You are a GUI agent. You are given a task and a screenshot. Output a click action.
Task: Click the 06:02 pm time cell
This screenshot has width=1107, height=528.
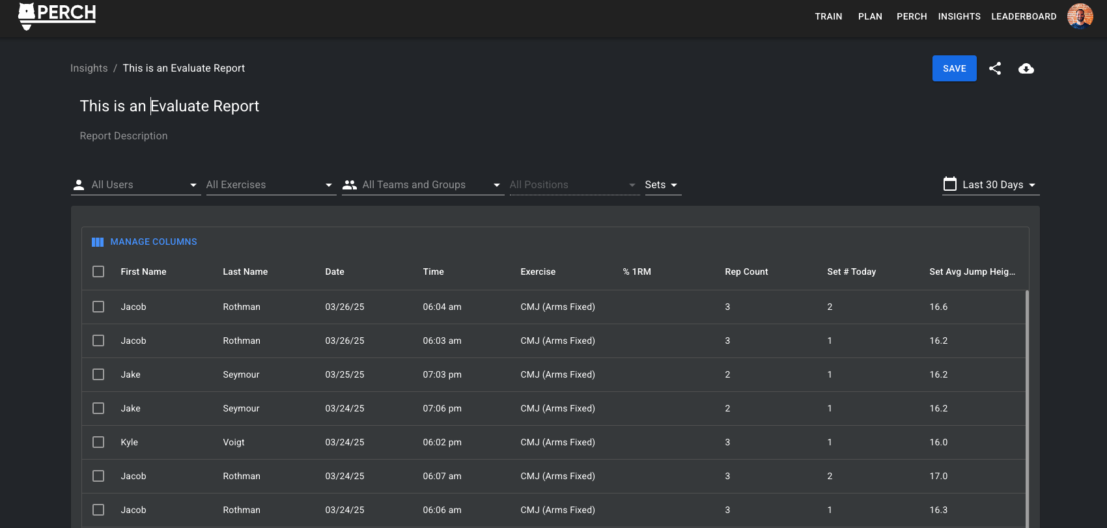tap(442, 442)
